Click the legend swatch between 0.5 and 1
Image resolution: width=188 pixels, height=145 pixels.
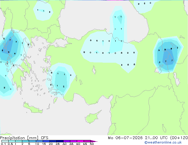(x=12, y=141)
